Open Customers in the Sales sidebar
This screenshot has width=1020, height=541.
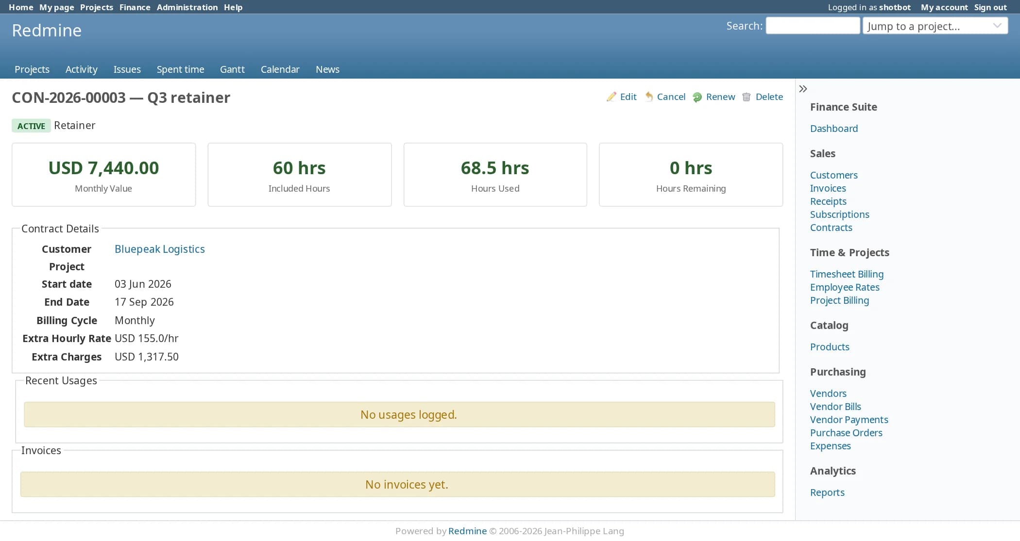(834, 175)
